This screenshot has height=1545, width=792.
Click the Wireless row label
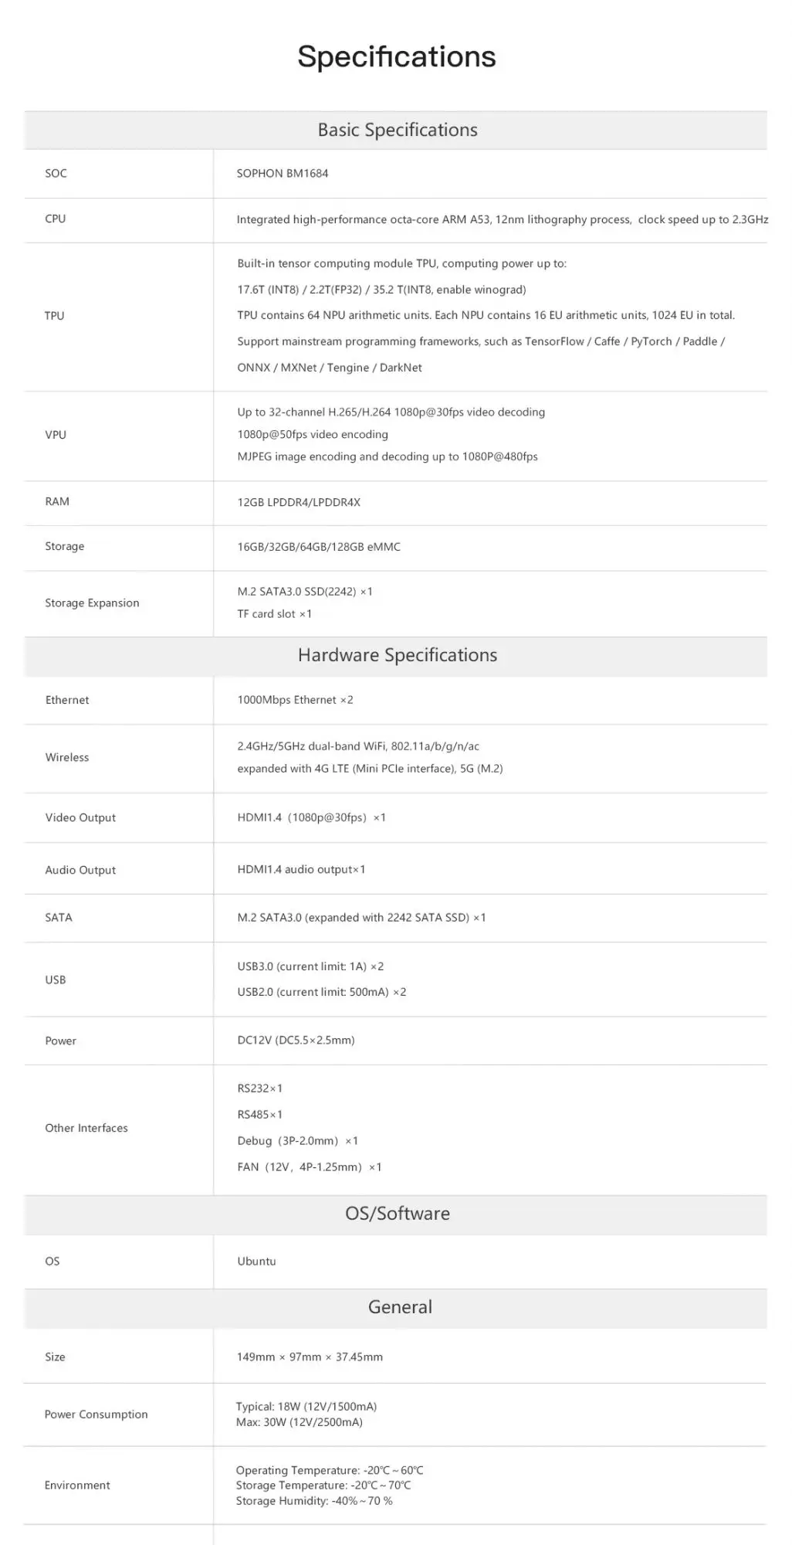click(x=67, y=758)
